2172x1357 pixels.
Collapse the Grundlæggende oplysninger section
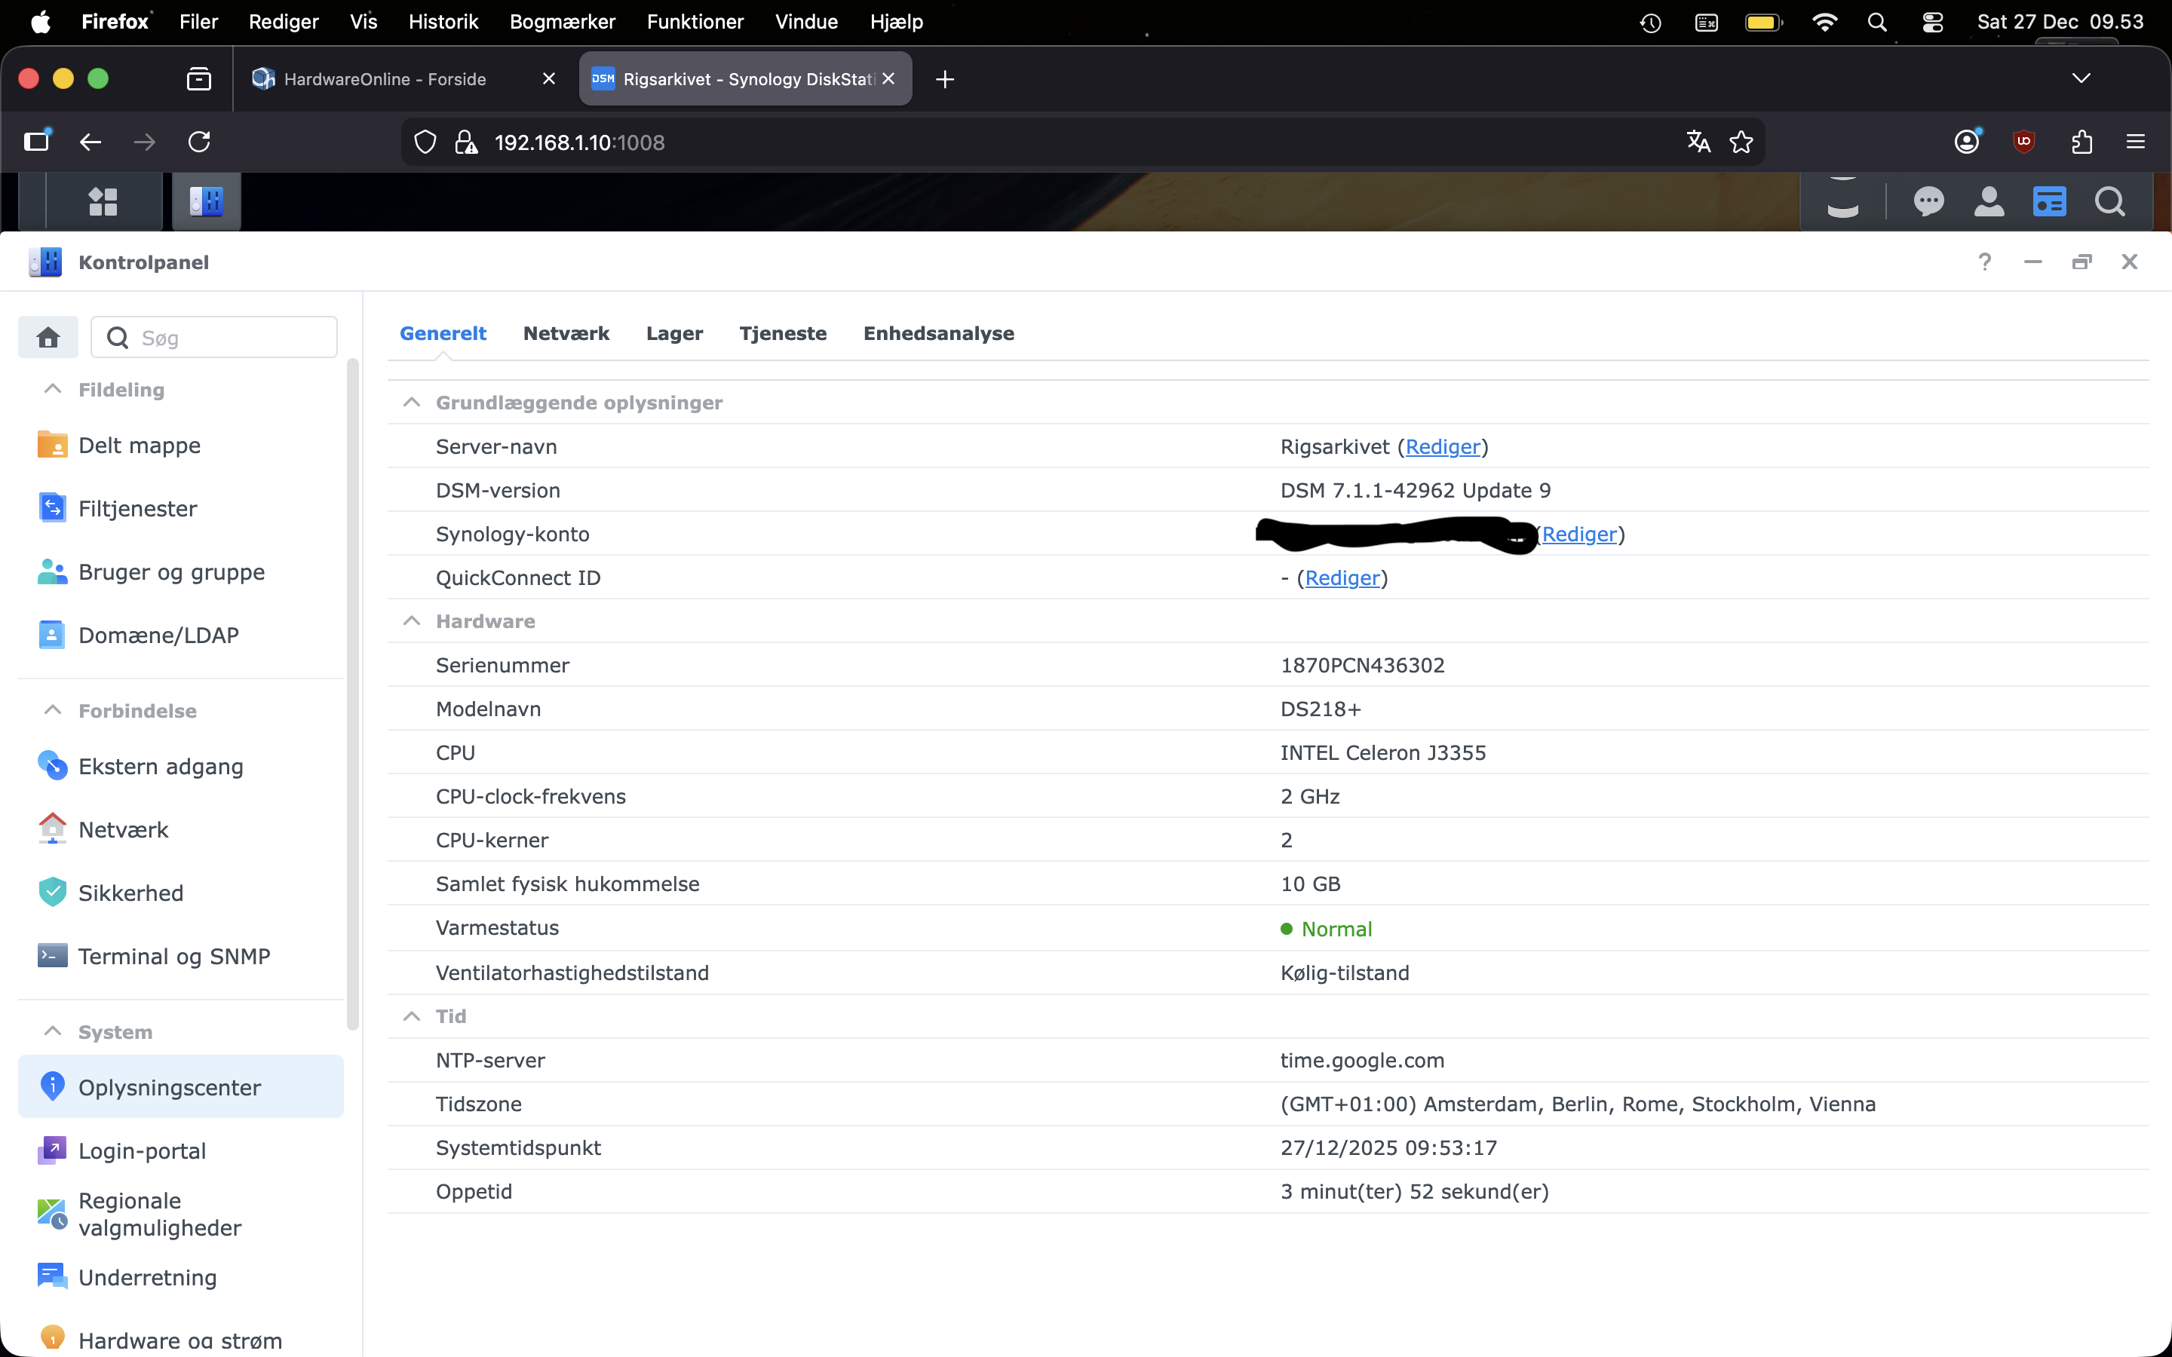click(x=412, y=402)
